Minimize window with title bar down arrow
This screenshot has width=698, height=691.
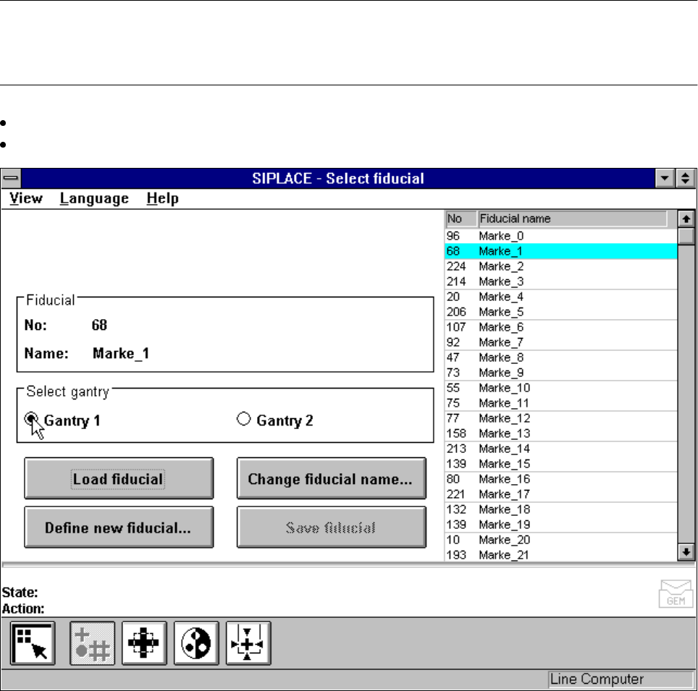click(x=665, y=179)
